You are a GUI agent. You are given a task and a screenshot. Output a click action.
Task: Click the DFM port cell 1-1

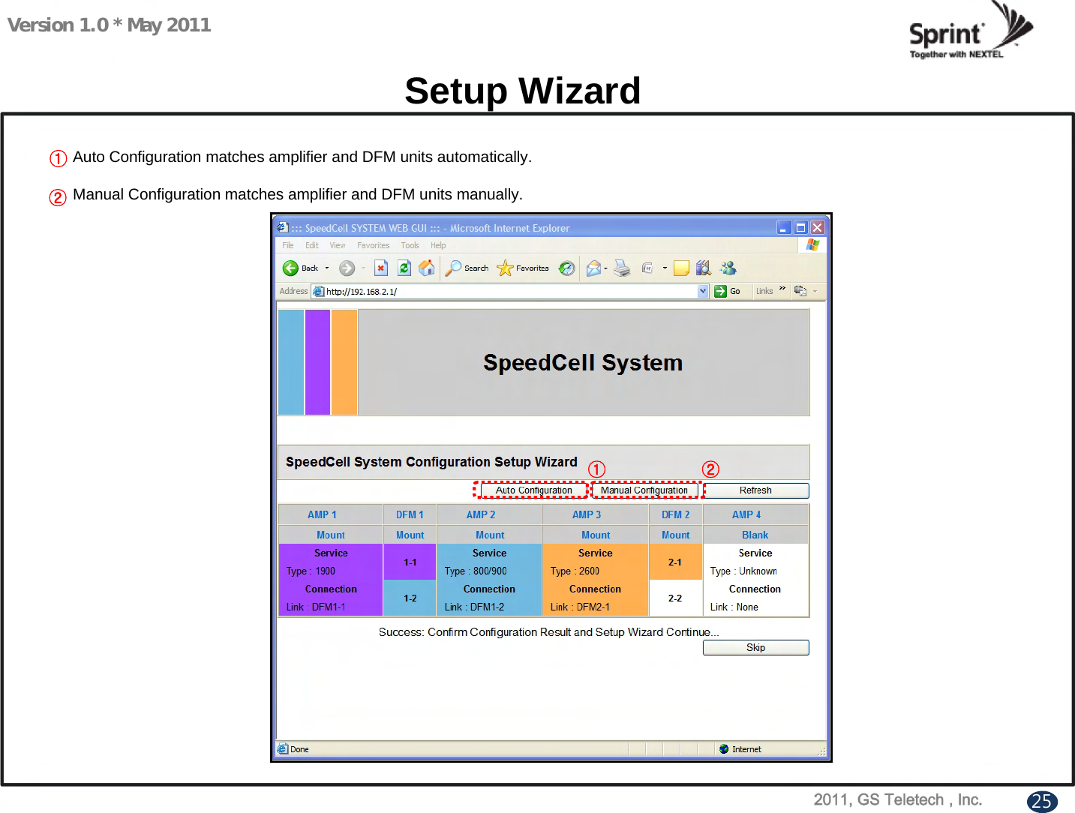[x=410, y=562]
